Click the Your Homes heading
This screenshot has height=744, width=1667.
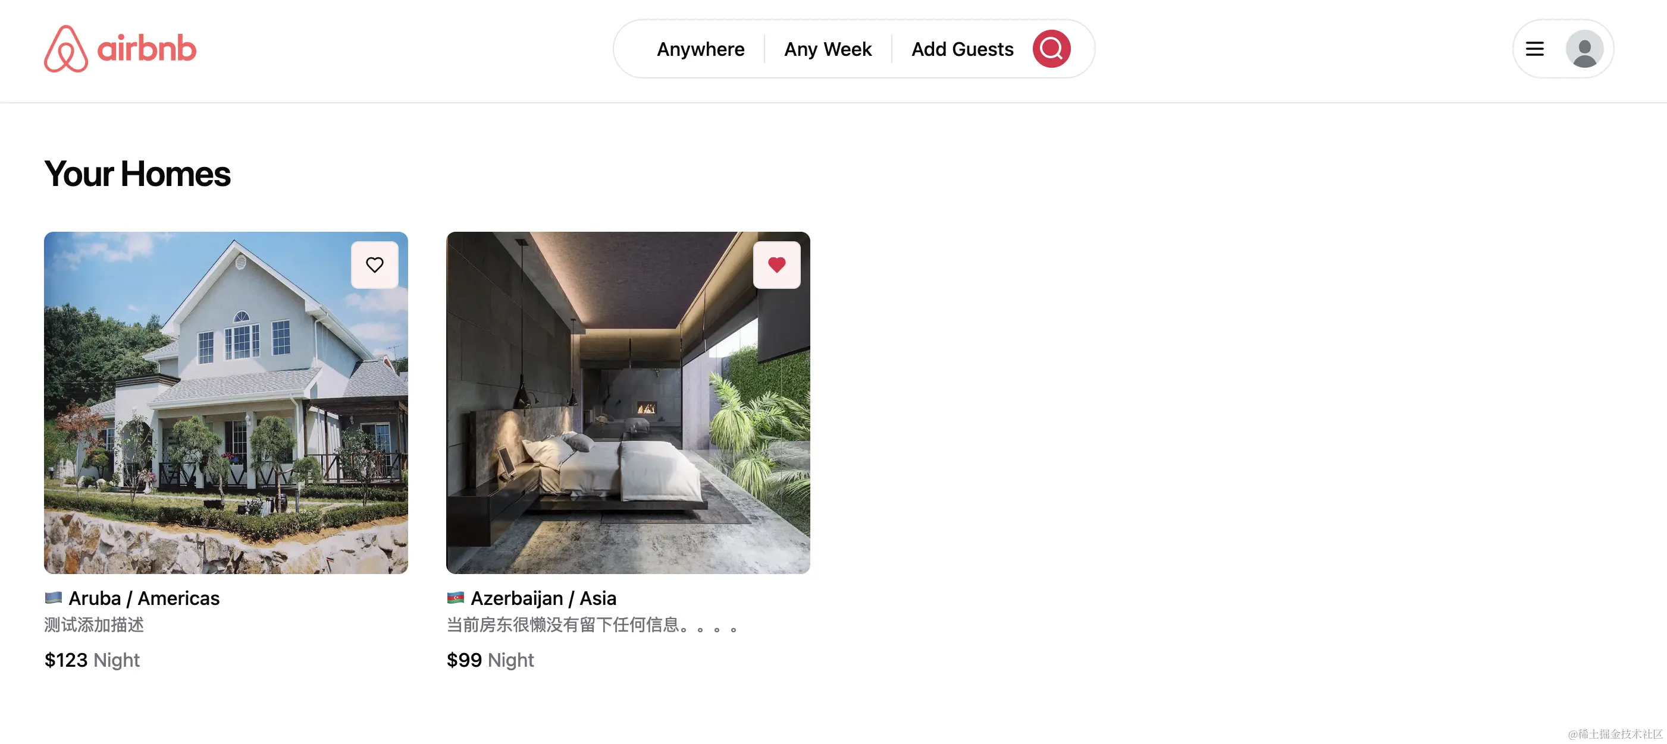[137, 174]
